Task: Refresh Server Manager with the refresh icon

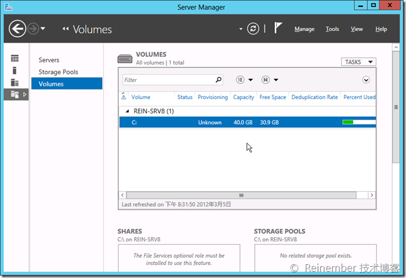Action: tap(253, 29)
